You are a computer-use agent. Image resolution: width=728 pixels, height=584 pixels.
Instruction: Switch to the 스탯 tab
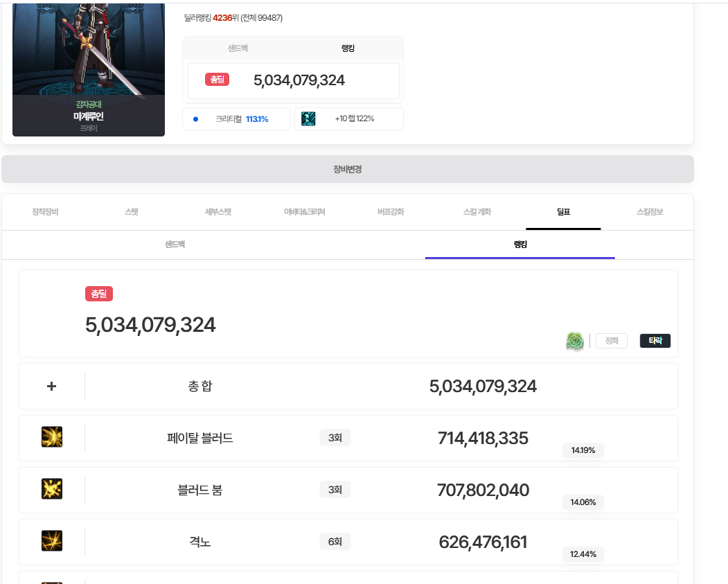pyautogui.click(x=132, y=212)
